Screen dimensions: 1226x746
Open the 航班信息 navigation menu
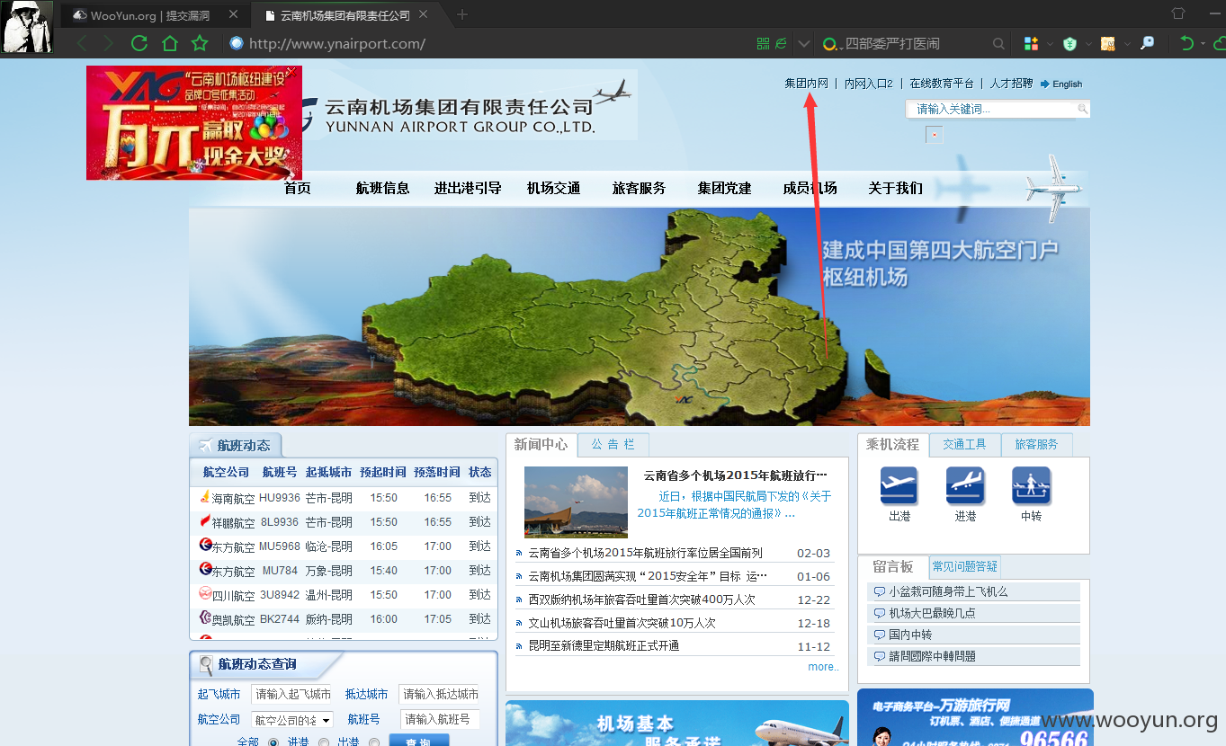pos(382,188)
